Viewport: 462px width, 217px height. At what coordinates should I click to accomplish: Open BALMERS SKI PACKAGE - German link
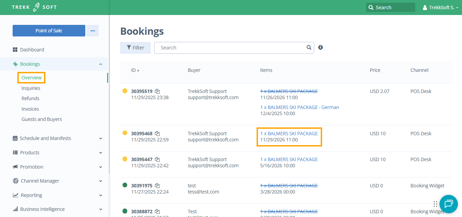pyautogui.click(x=300, y=107)
